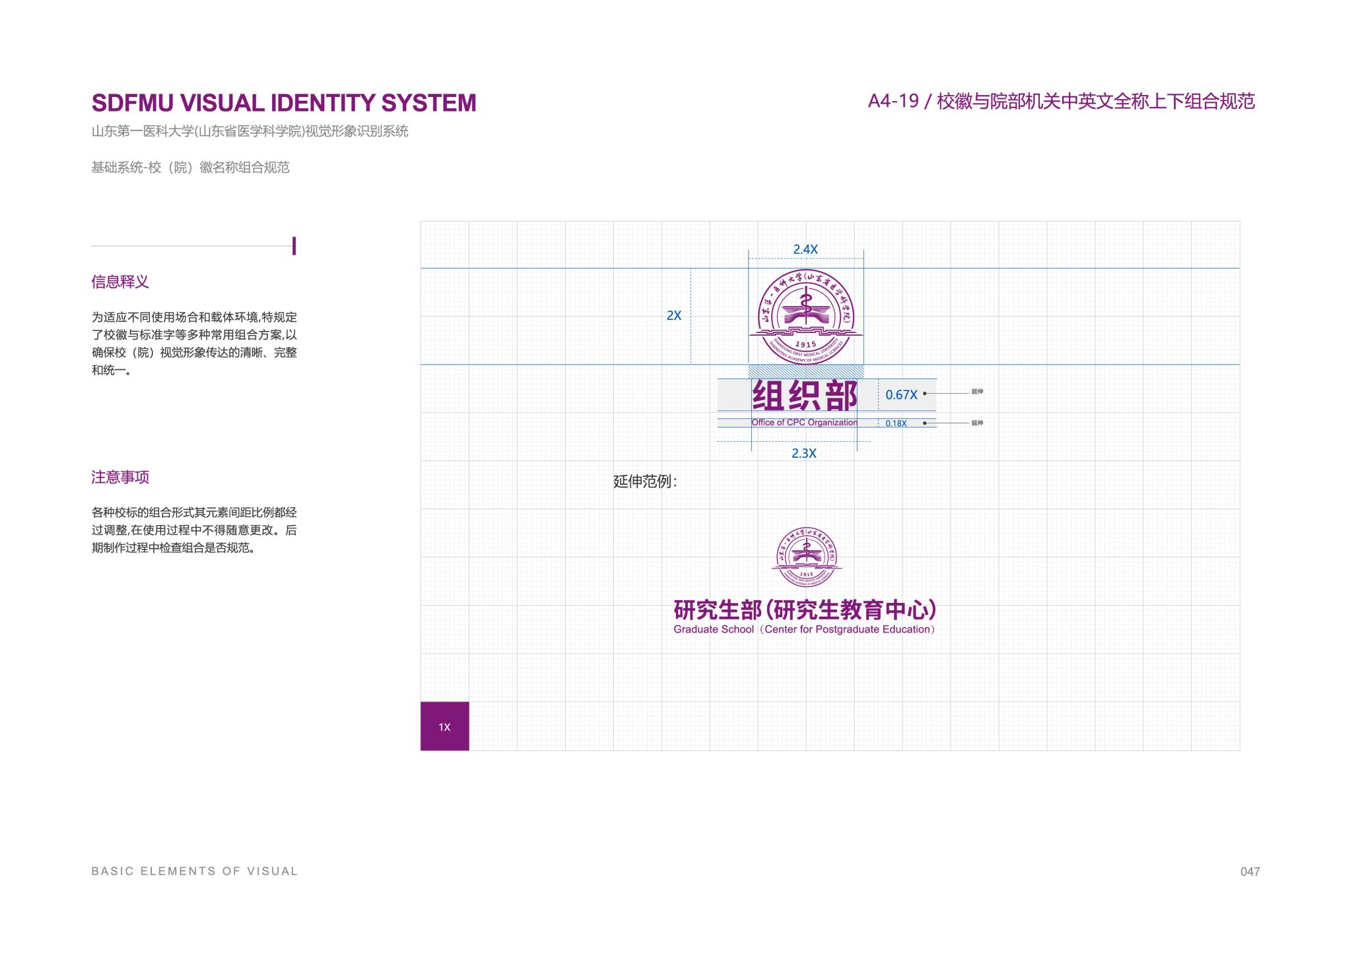
Task: Click the 0.67X measurement label
Action: pos(901,394)
